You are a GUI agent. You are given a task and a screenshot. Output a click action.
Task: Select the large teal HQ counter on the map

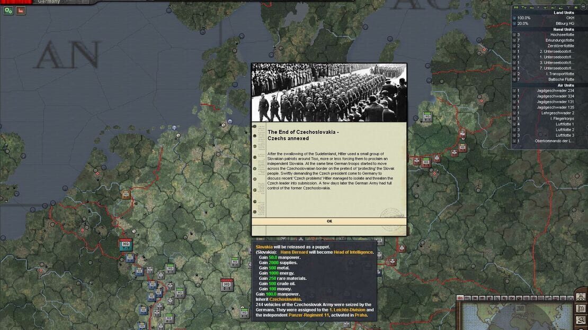point(126,244)
